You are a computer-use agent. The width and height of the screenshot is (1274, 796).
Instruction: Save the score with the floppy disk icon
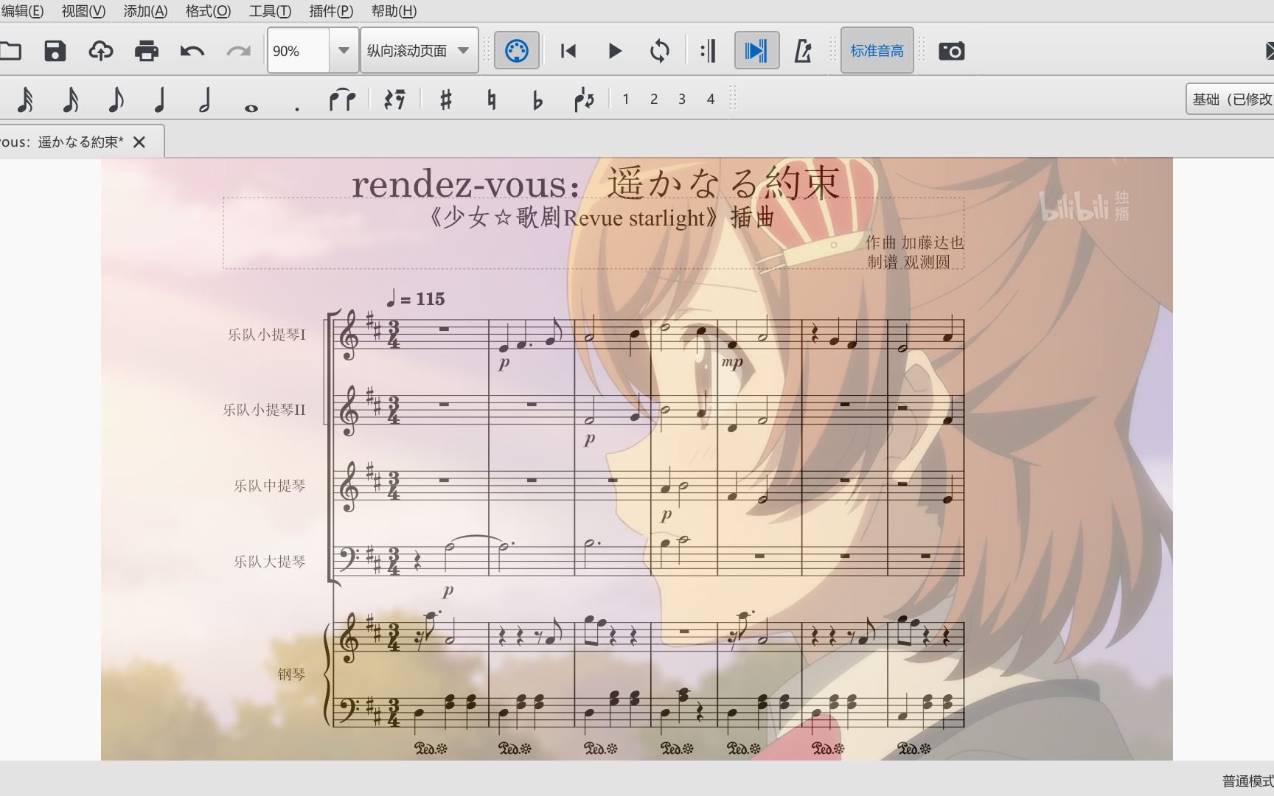pyautogui.click(x=55, y=51)
